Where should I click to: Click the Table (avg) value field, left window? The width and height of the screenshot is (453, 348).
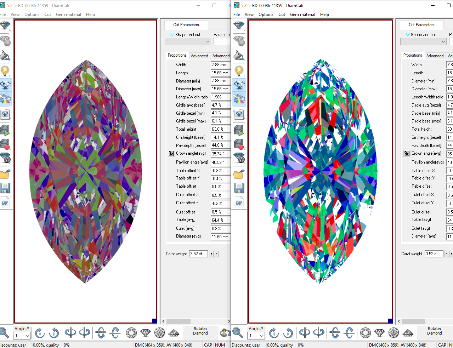pos(221,220)
